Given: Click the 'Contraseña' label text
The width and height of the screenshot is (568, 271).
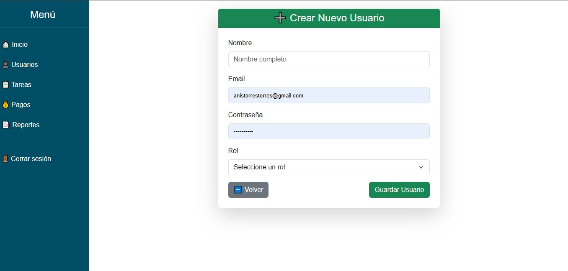Looking at the screenshot, I should (245, 115).
